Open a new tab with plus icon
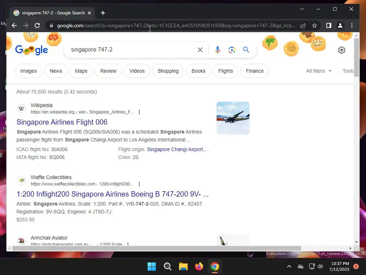Image resolution: width=366 pixels, height=275 pixels. pos(103,13)
